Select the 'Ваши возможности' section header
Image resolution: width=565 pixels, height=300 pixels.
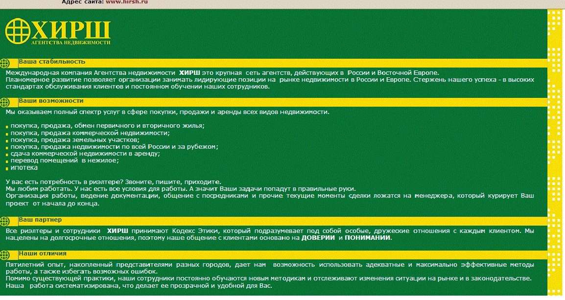51,101
